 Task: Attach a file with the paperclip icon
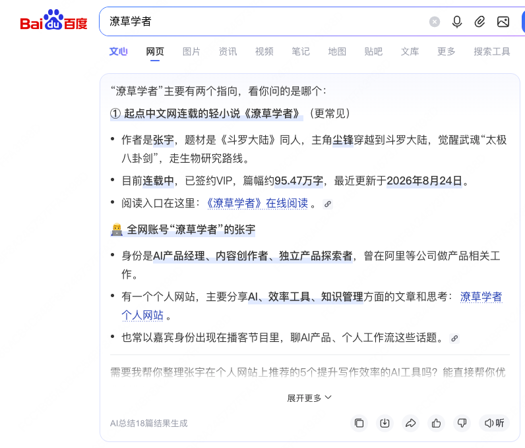pos(479,22)
